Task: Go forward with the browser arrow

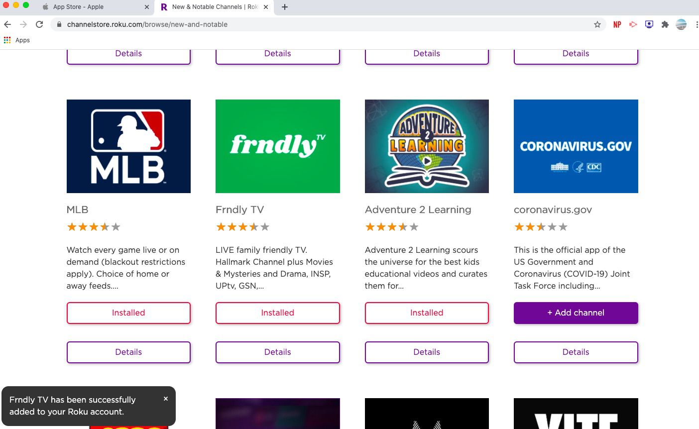Action: pos(23,24)
